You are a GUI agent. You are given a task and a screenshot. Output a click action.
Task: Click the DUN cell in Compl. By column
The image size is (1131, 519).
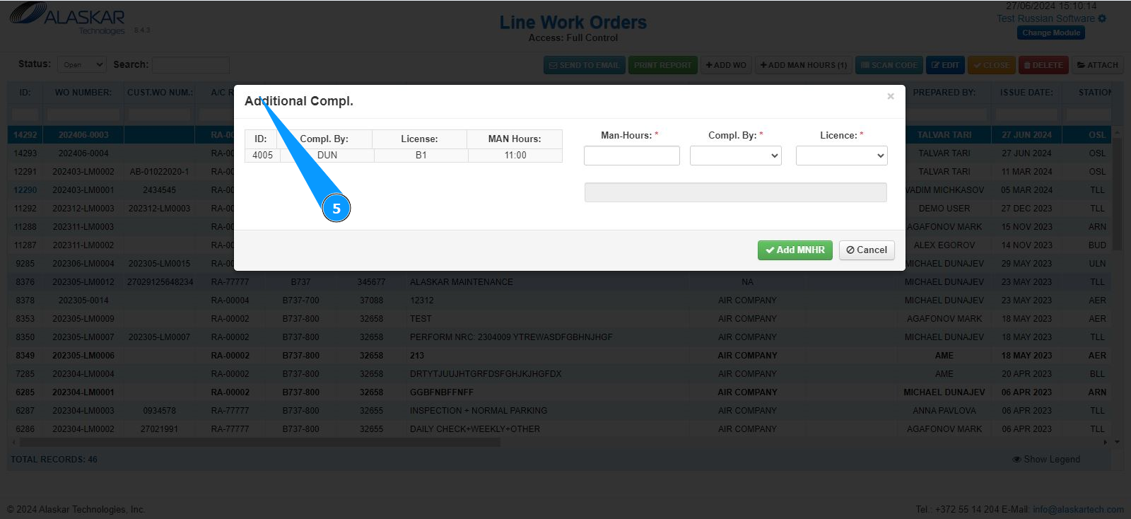(x=327, y=156)
